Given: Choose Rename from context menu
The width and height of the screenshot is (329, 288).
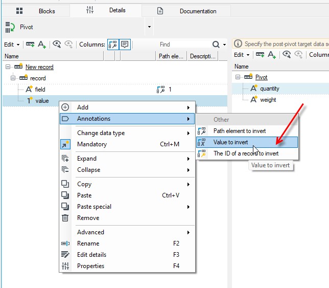Looking at the screenshot, I should 127,243.
